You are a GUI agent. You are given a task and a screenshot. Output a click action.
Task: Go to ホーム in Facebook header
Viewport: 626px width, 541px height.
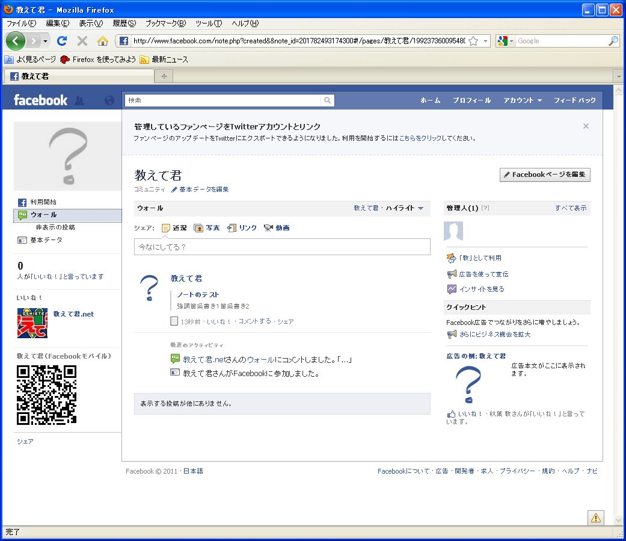click(430, 100)
